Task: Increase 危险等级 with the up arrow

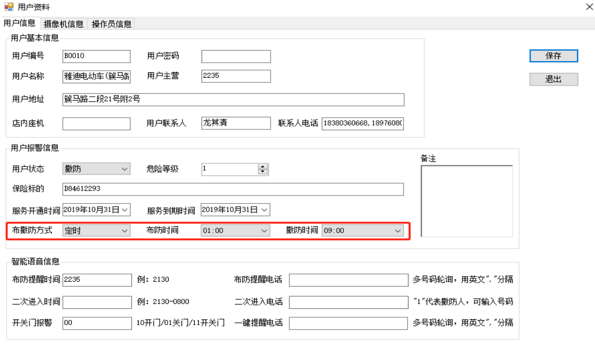Action: [263, 166]
